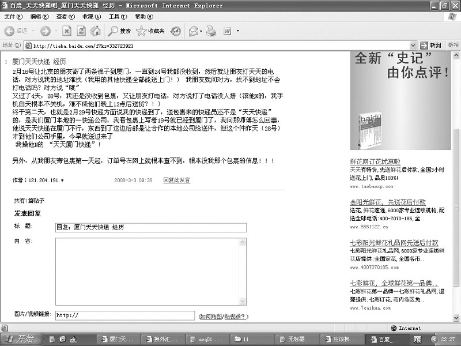The height and width of the screenshot is (346, 461).
Task: Expand the address bar dropdown arrow
Action: point(413,46)
